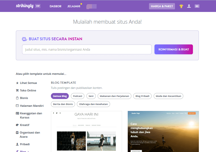
Task: Click the KONFIRMASI & BUAT button
Action: (174, 49)
